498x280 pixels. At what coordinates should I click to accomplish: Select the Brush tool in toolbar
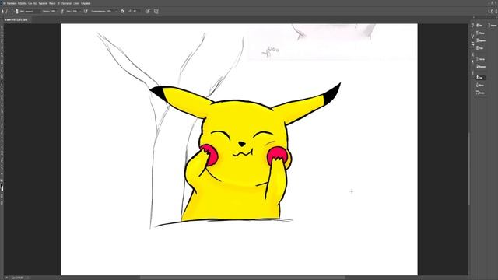[x=2, y=82]
